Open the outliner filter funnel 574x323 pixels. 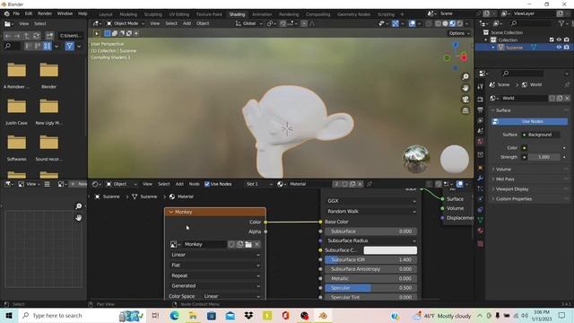point(561,23)
